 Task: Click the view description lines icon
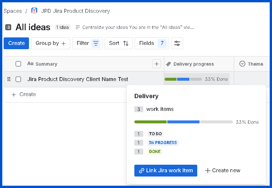[77, 27]
